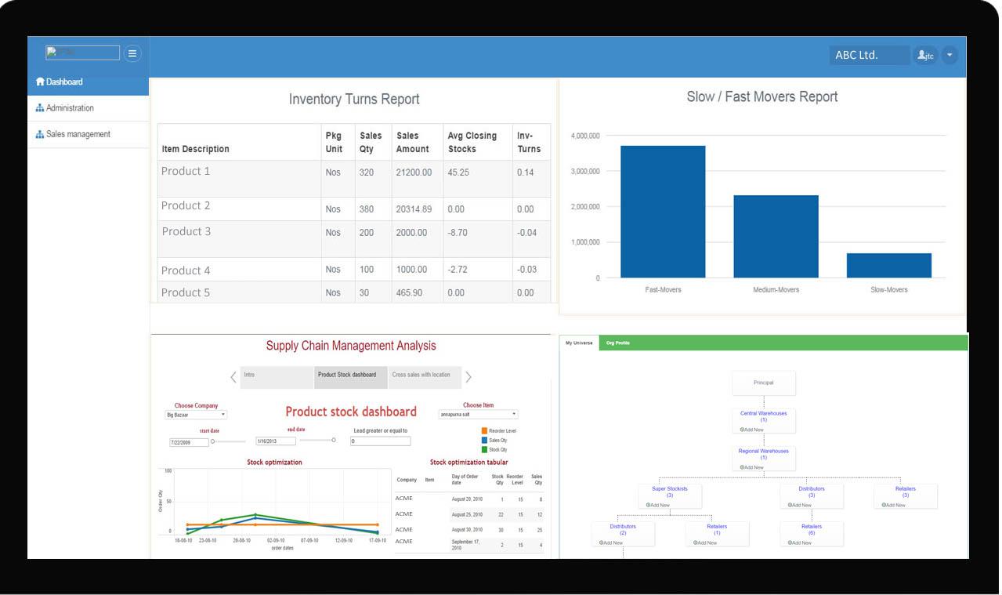
Task: Click the Administration sitemap icon
Action: (x=40, y=108)
